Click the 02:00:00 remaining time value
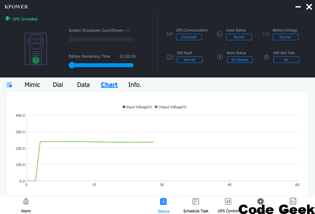This screenshot has width=315, height=214. tap(128, 56)
